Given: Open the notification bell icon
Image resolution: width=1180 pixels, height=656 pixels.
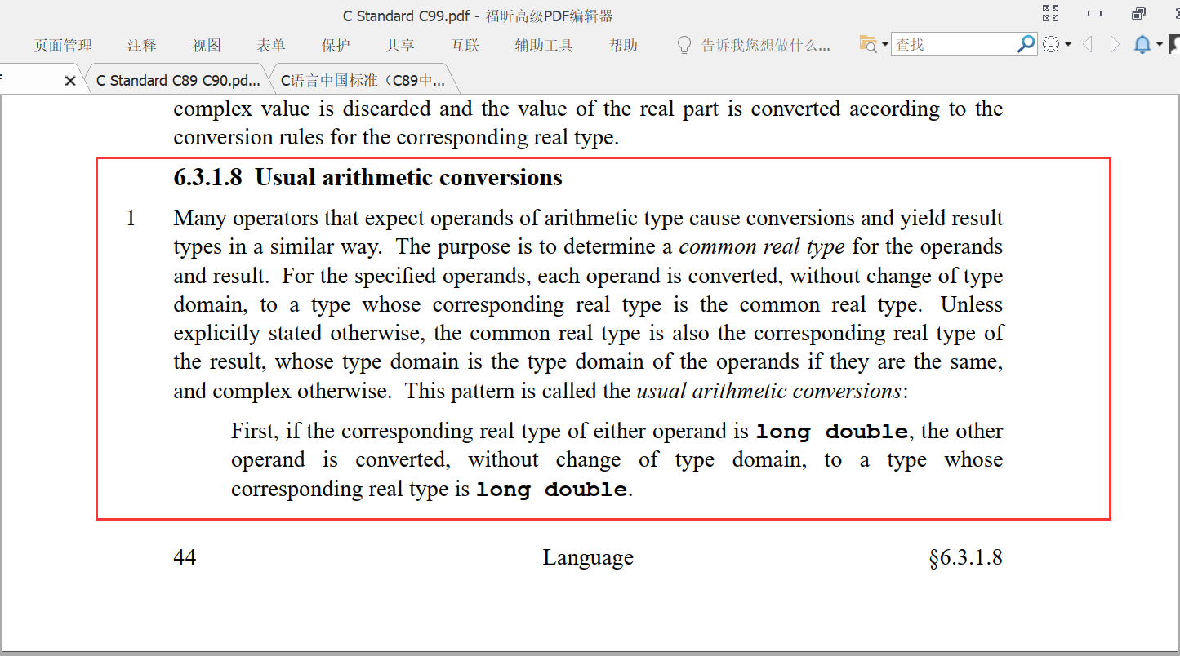Looking at the screenshot, I should coord(1141,44).
